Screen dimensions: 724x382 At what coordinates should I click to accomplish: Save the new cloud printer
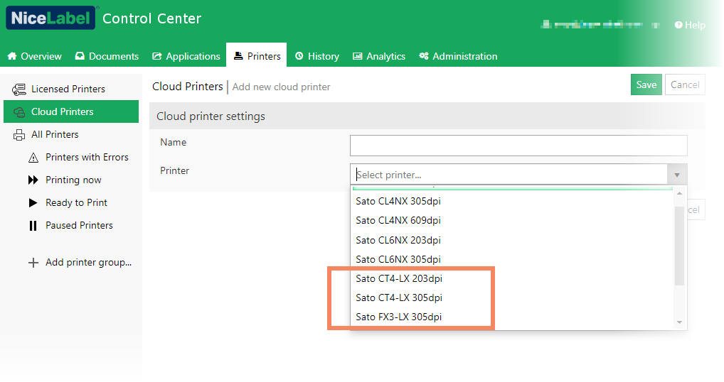[646, 84]
